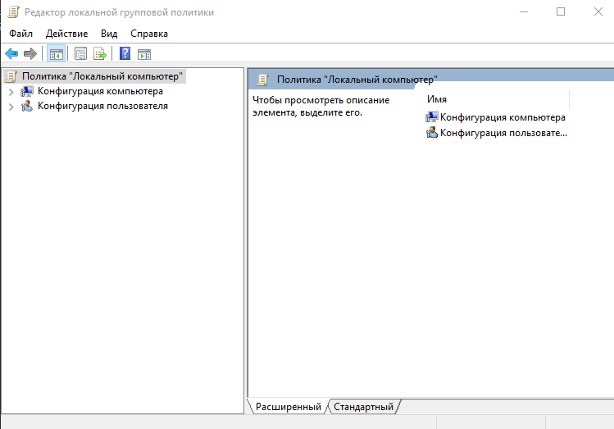Open the Действие menu
Viewport: 614px width, 429px height.
click(x=66, y=34)
